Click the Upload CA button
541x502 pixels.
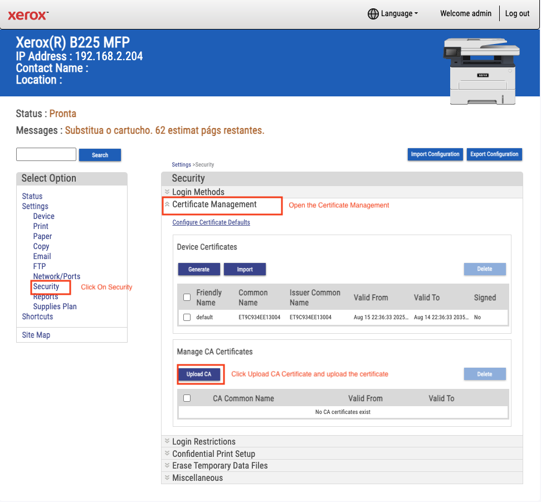[199, 374]
